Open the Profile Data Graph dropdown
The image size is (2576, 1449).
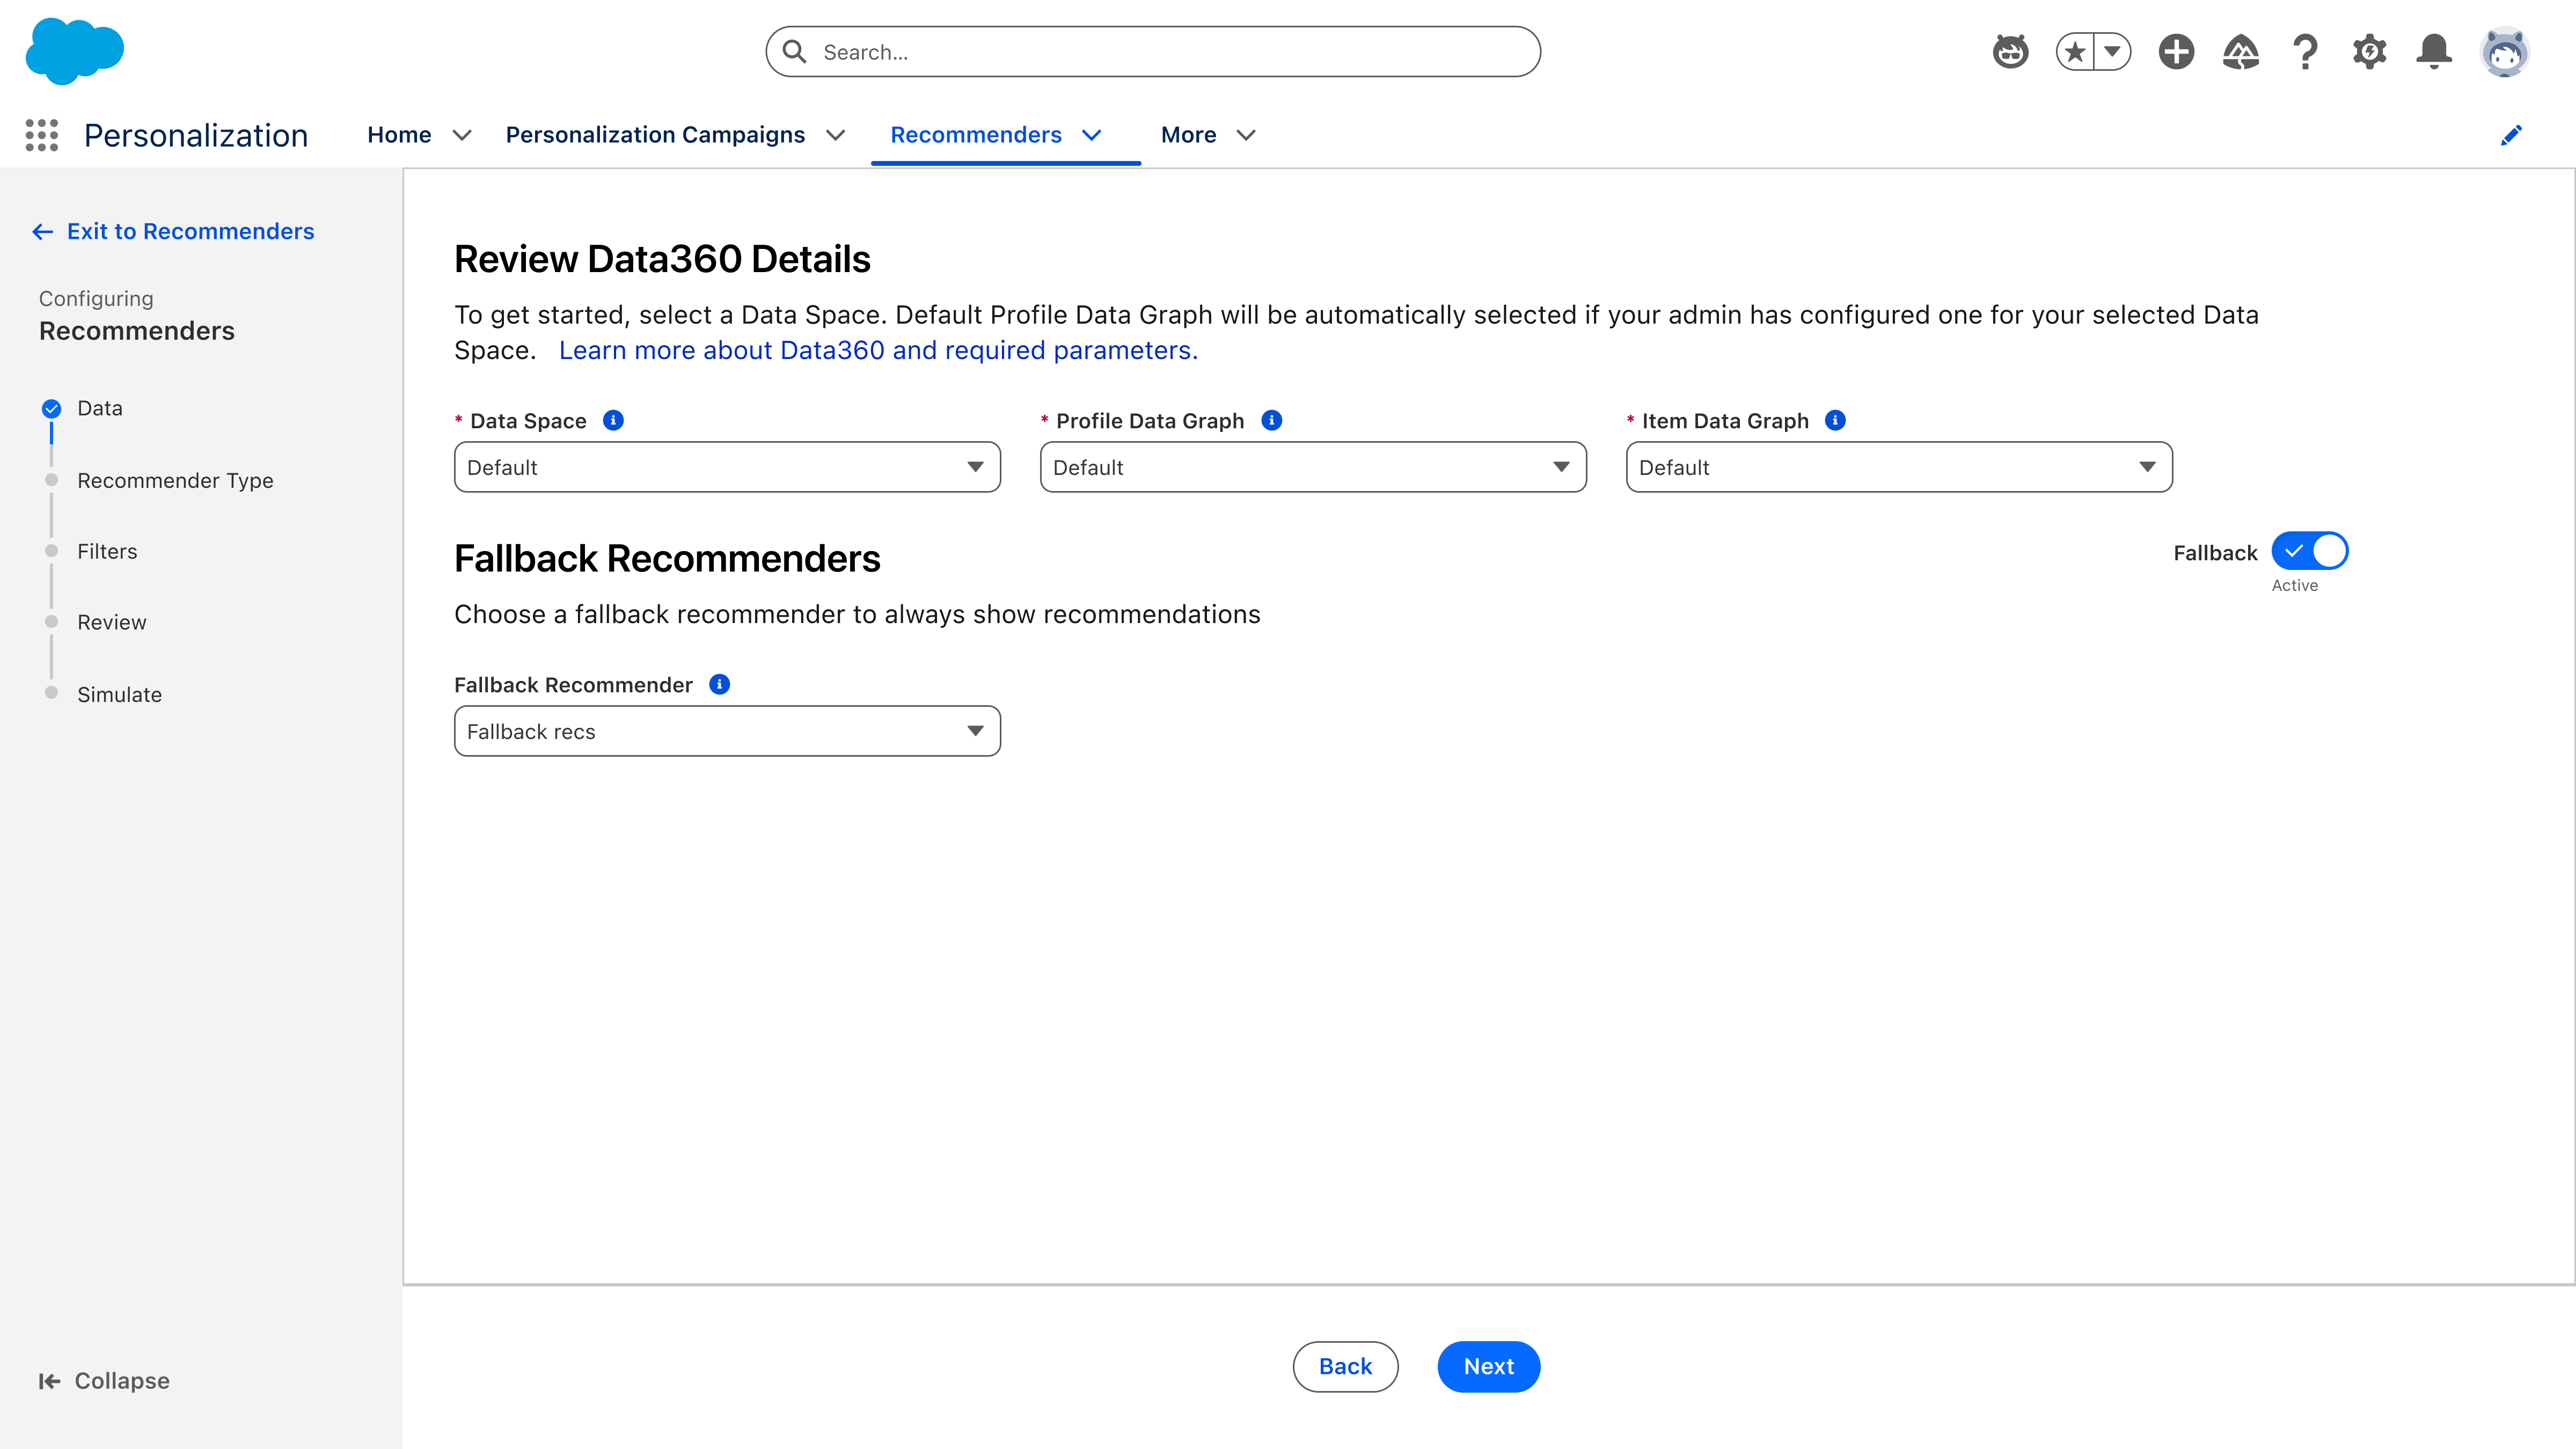click(x=1313, y=467)
